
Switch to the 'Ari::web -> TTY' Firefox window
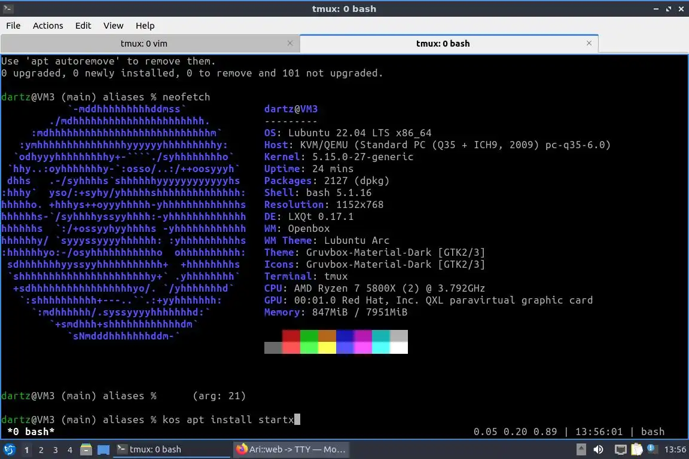[x=291, y=449]
